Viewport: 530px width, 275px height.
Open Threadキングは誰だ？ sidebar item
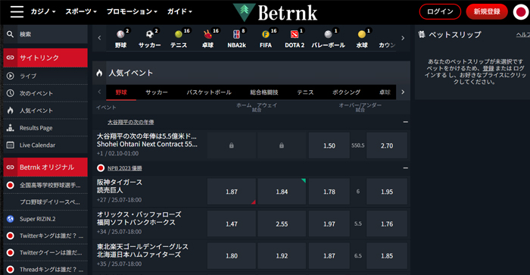click(x=45, y=270)
